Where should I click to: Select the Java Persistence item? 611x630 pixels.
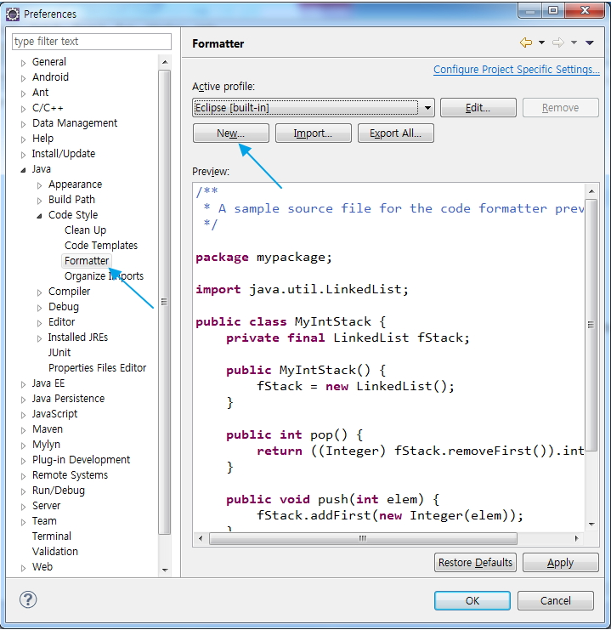68,399
